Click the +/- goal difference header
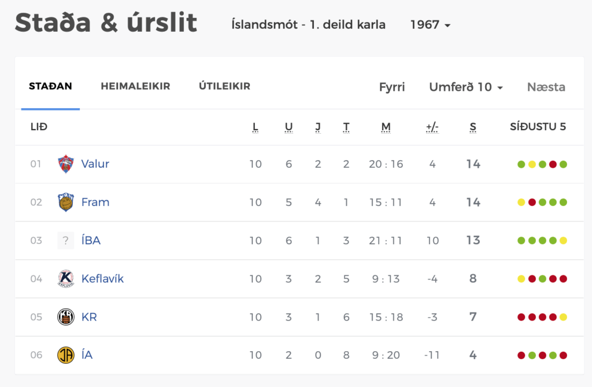This screenshot has width=592, height=387. coord(432,127)
